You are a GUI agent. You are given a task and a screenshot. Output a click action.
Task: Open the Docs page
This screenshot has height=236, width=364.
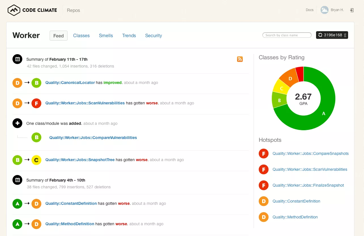(309, 10)
